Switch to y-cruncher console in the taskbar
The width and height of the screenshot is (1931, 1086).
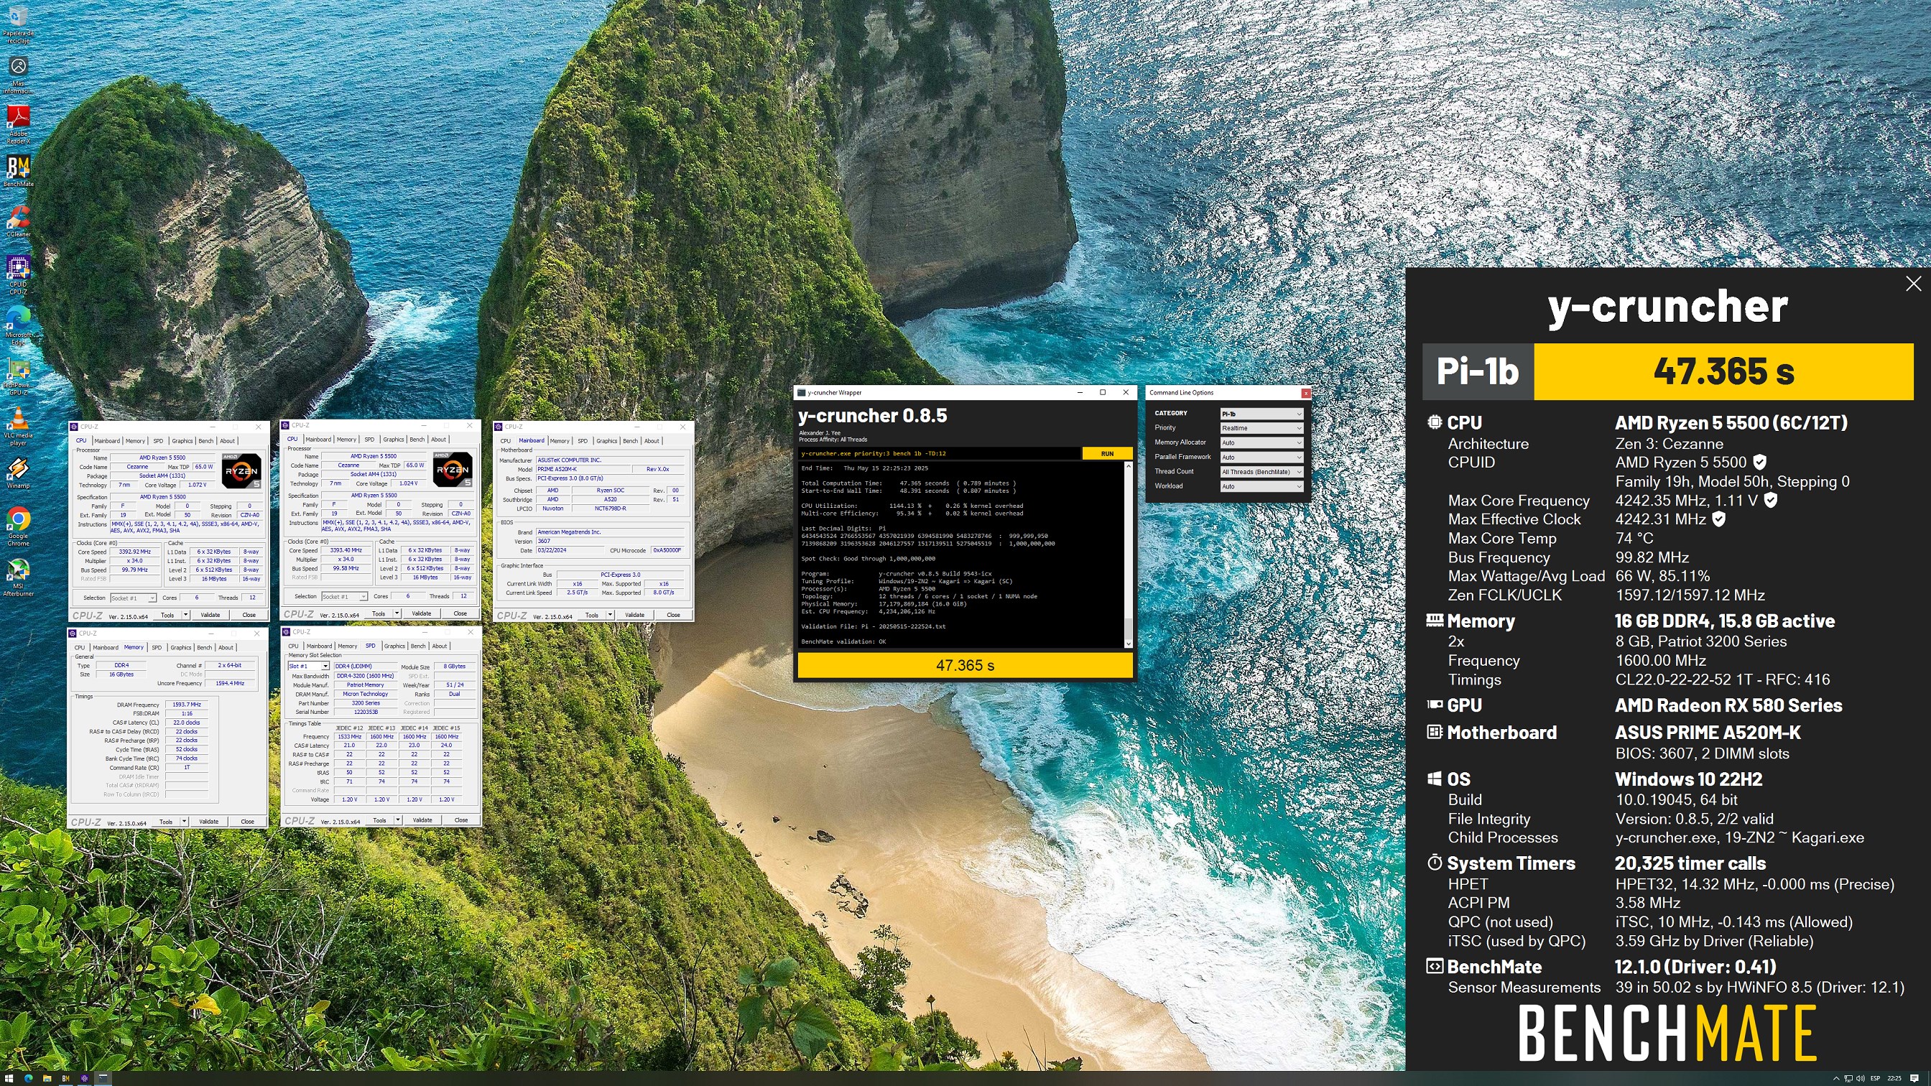point(103,1079)
